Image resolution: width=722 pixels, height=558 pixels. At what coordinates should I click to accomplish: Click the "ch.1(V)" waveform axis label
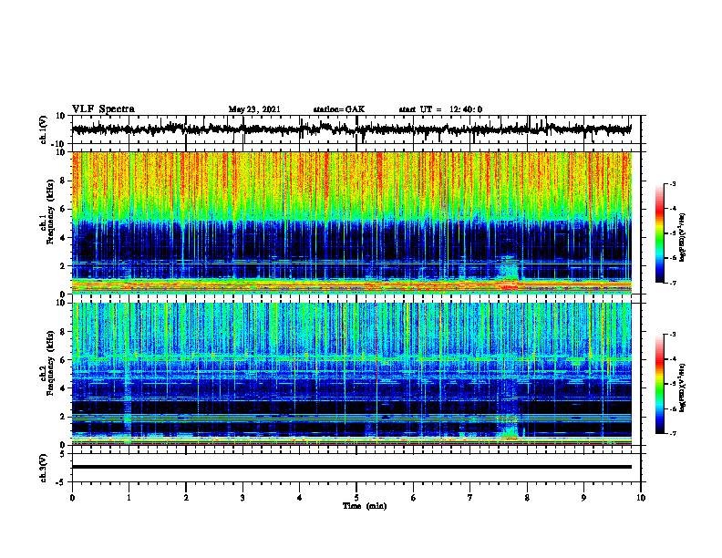(44, 129)
